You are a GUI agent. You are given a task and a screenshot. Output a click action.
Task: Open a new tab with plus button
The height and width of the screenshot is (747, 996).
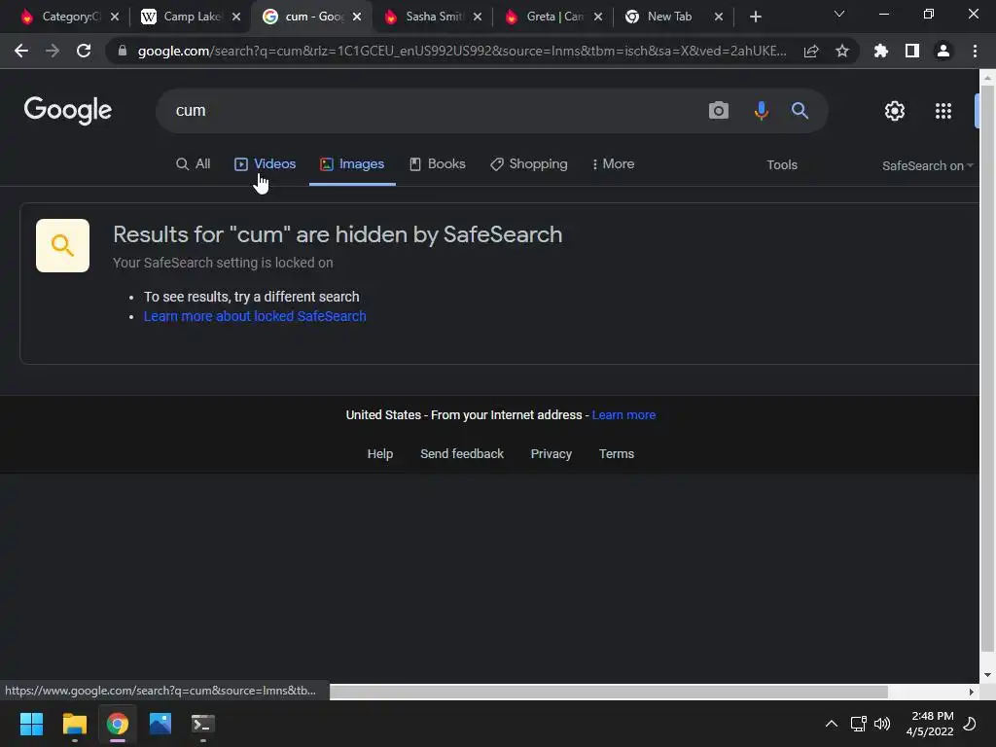(755, 17)
